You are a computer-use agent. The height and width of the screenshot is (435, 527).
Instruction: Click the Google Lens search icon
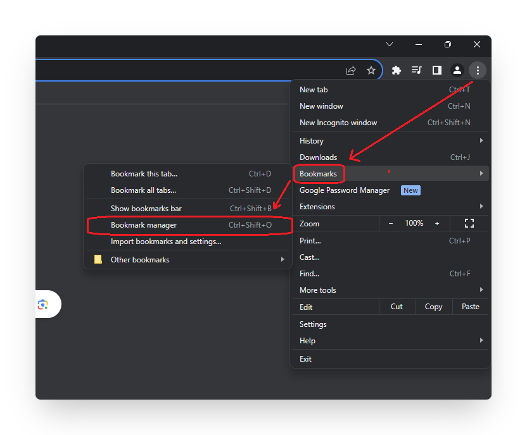(x=42, y=305)
